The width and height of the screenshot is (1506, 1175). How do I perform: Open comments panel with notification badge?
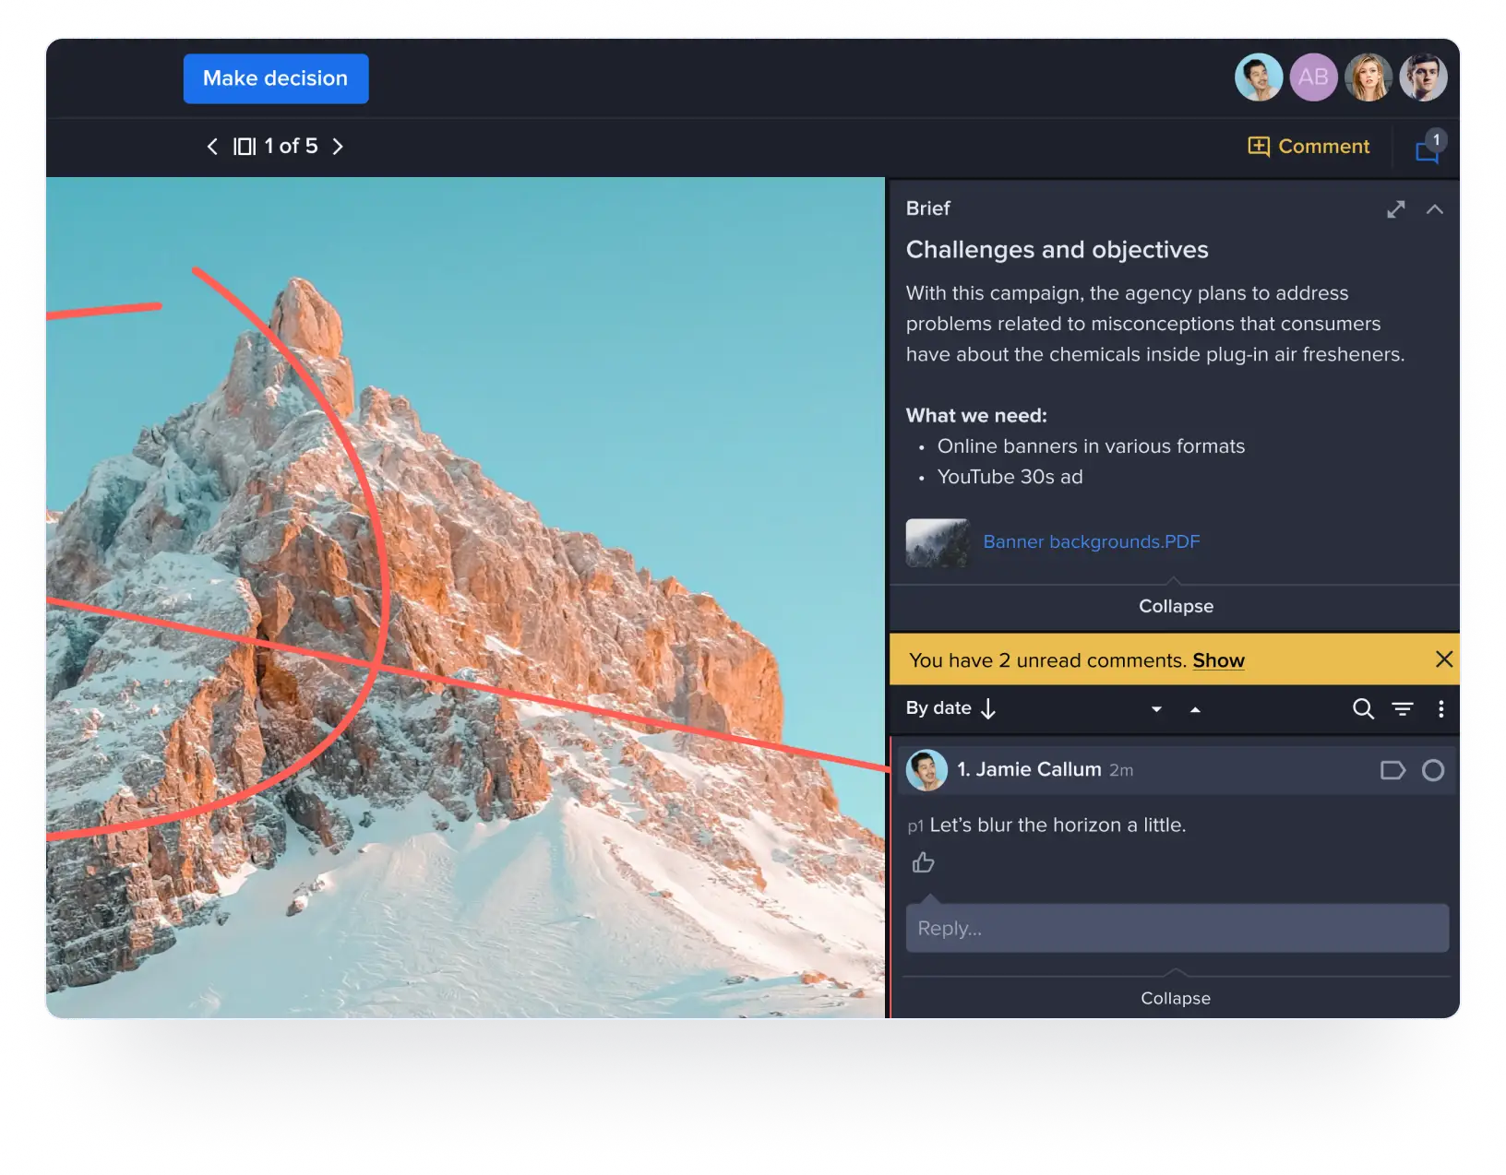[1428, 150]
